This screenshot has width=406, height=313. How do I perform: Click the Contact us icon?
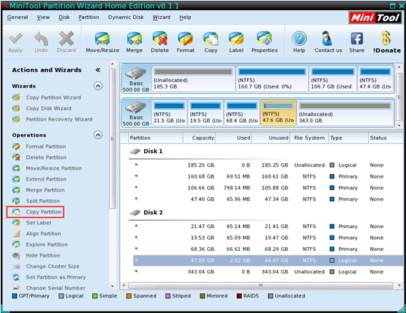coord(327,39)
